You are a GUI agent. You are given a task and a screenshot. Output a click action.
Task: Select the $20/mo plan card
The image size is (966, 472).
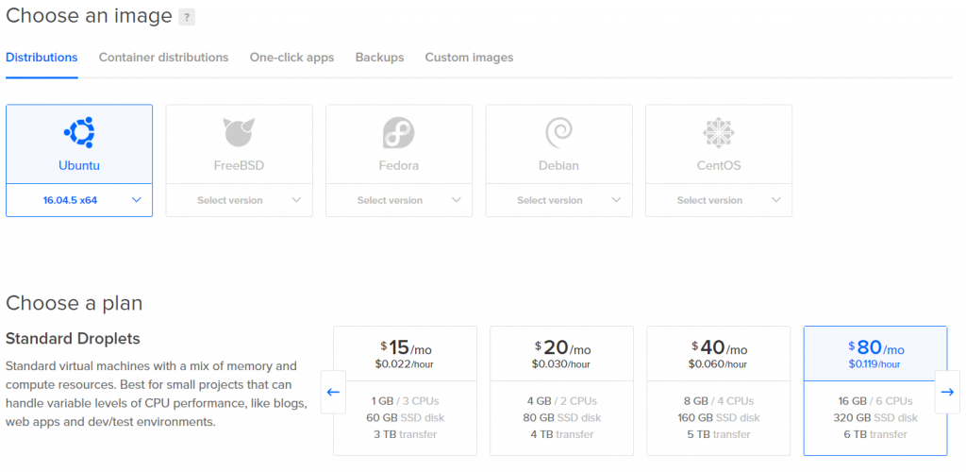point(562,391)
